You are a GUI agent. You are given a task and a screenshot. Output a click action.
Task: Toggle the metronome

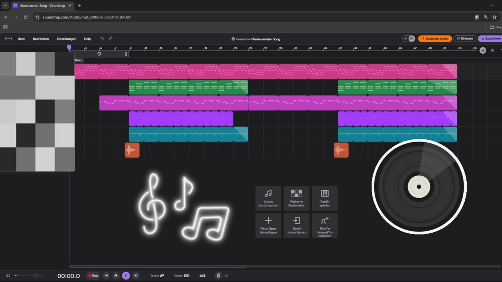click(x=219, y=276)
